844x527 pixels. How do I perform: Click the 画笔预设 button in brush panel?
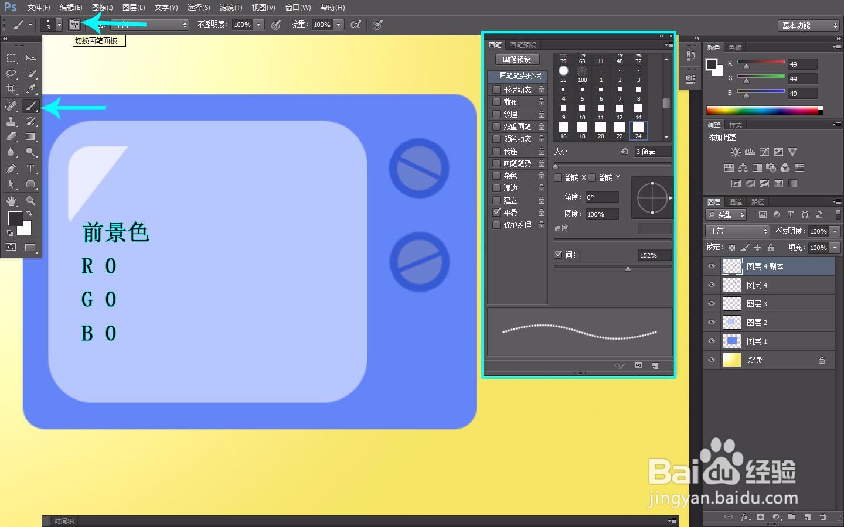pyautogui.click(x=517, y=59)
